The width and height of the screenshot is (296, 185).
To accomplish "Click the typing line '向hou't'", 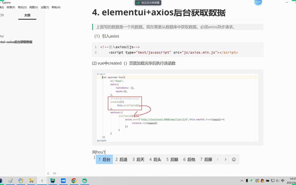I will coord(99,152).
